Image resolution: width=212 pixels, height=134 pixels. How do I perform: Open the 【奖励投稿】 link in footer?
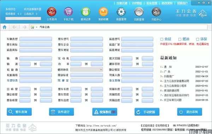[148, 126]
